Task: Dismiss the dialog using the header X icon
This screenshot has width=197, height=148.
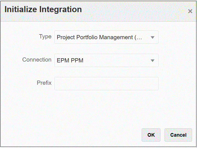Action: [190, 11]
